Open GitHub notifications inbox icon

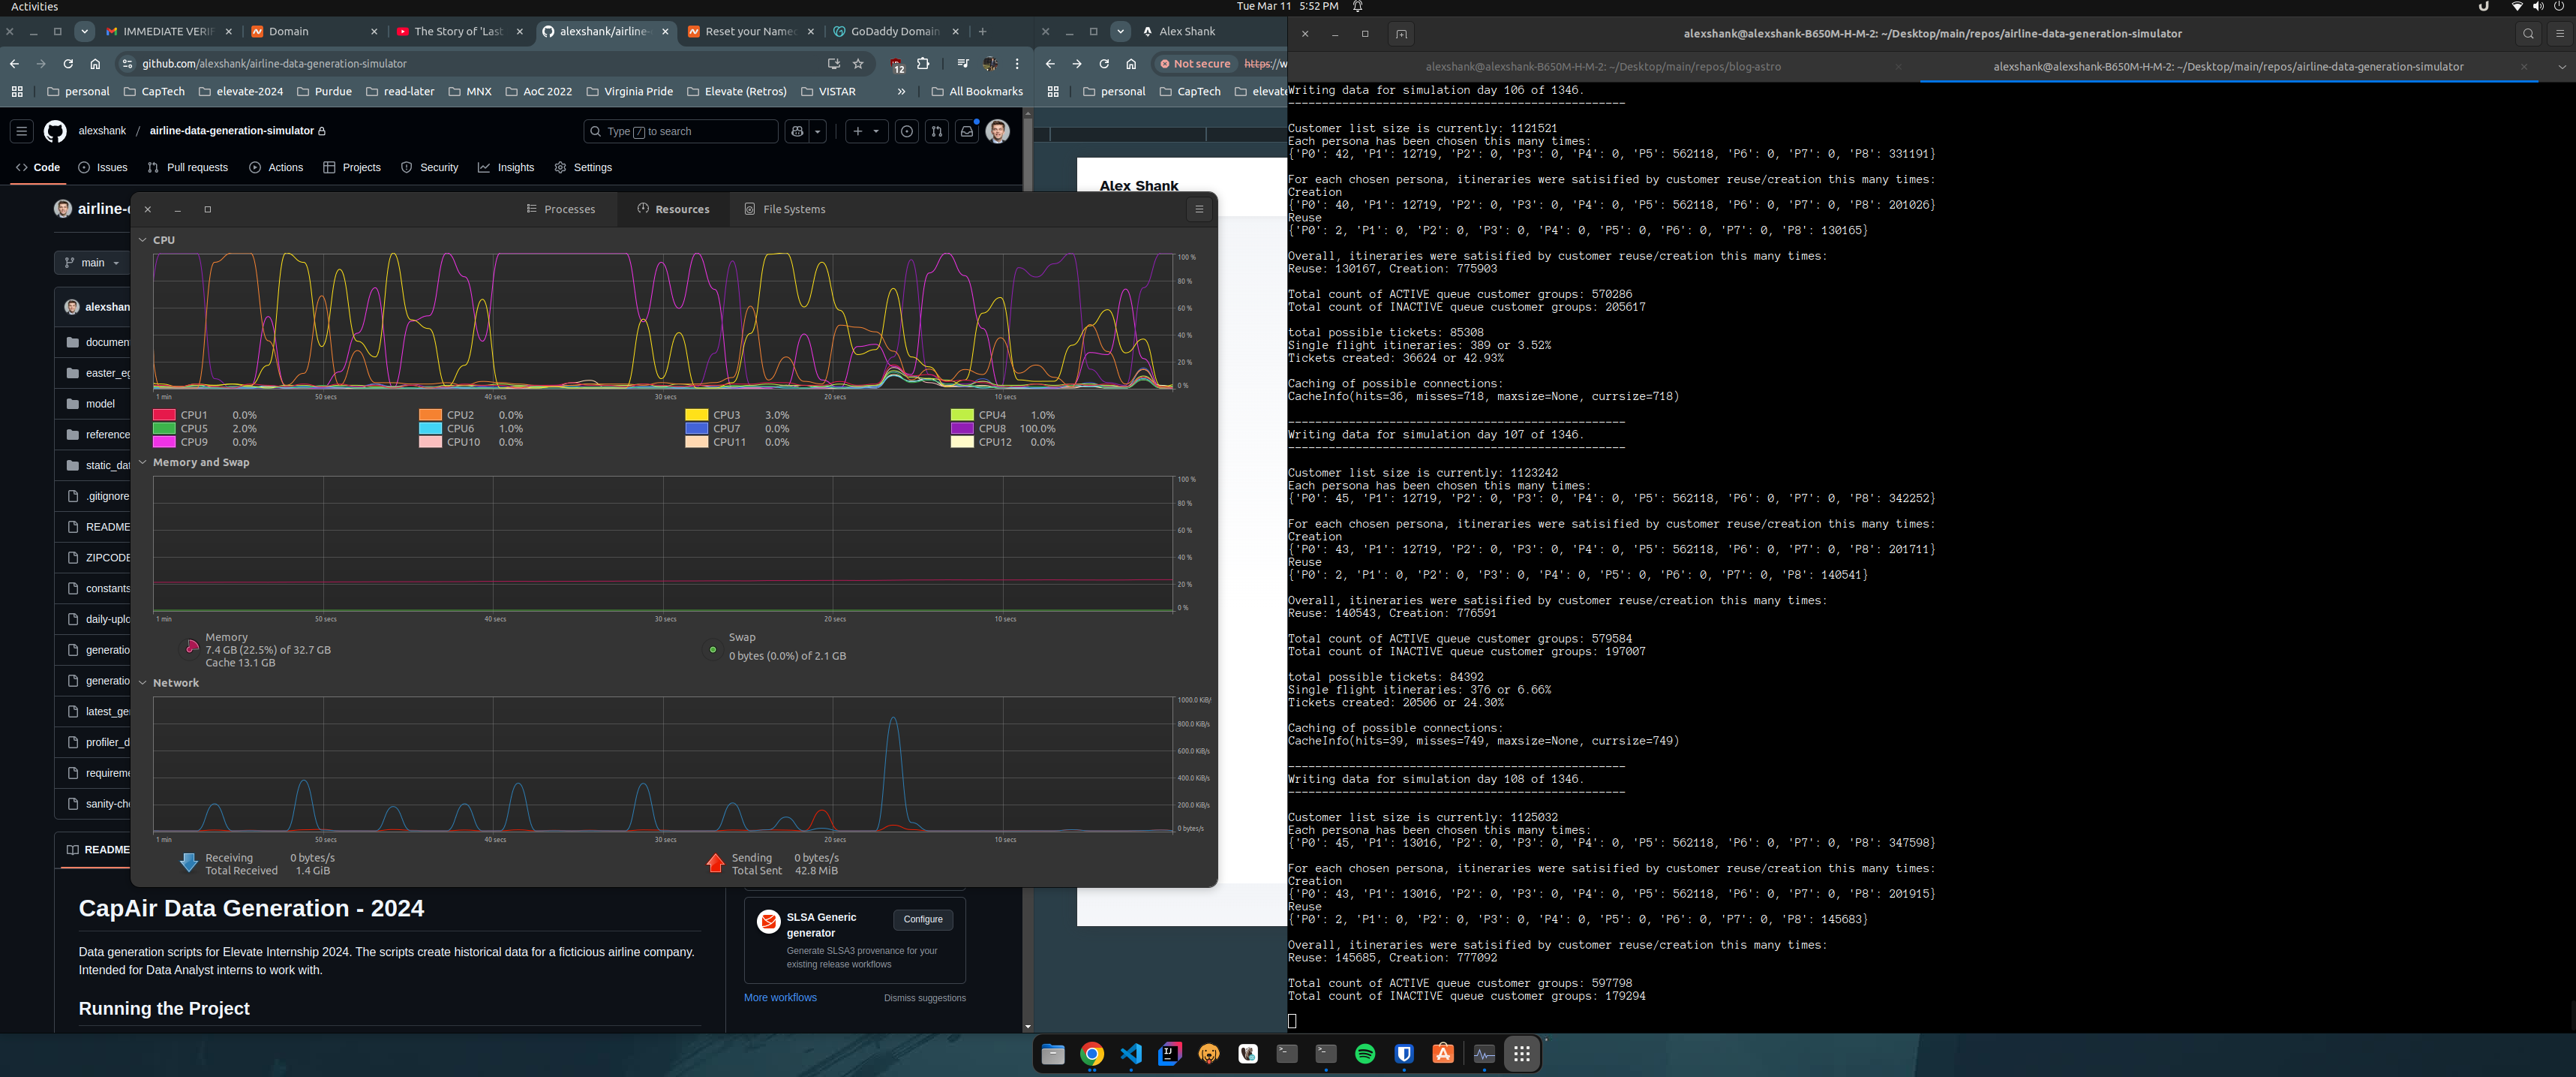(966, 131)
